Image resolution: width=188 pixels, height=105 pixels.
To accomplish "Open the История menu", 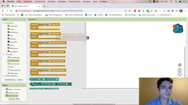I will (51, 1).
